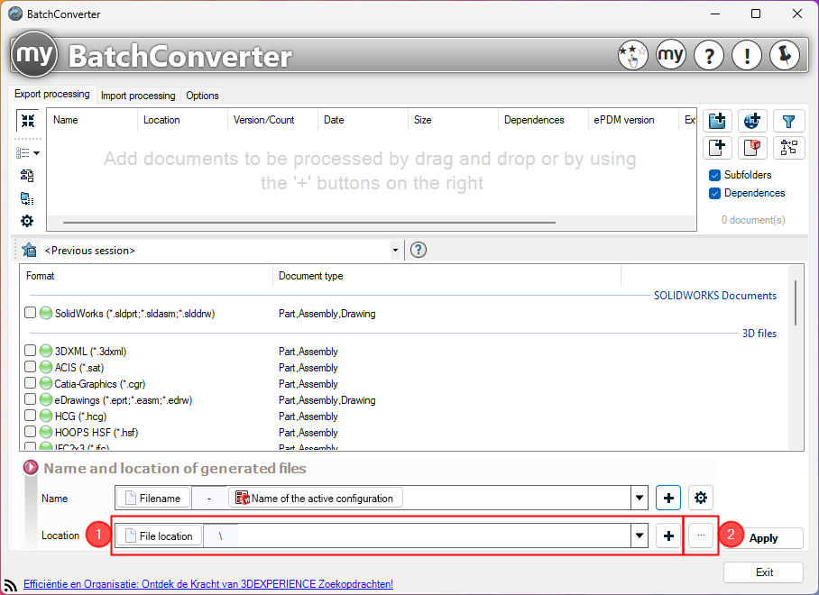Switch to the Import processing tab

tap(138, 96)
